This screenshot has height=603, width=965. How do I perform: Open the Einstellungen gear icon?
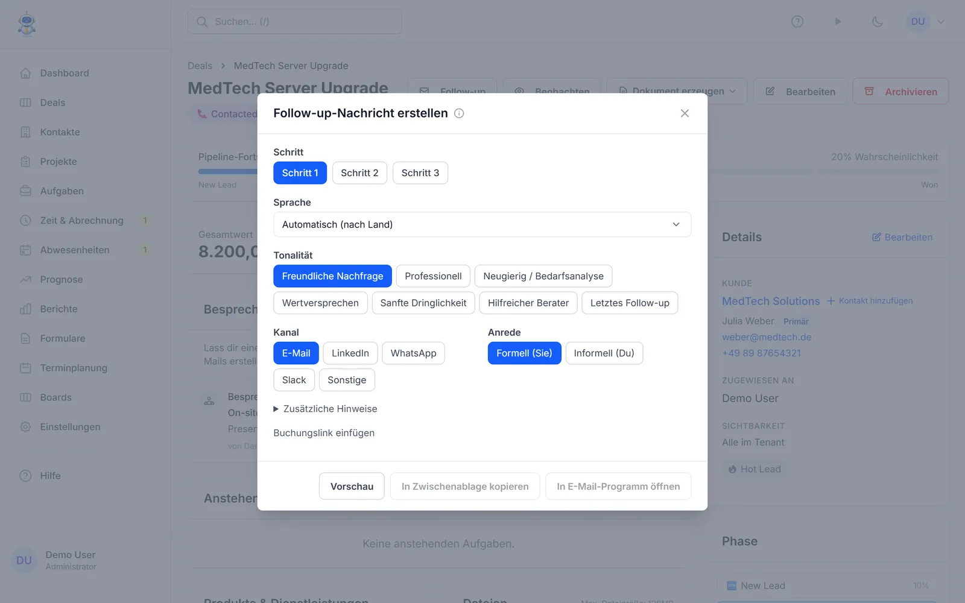point(25,427)
